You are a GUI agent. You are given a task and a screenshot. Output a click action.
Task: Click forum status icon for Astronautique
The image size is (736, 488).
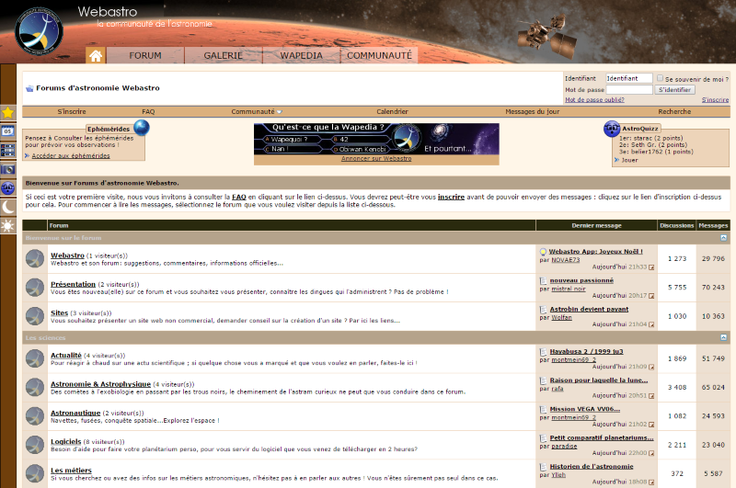[35, 415]
